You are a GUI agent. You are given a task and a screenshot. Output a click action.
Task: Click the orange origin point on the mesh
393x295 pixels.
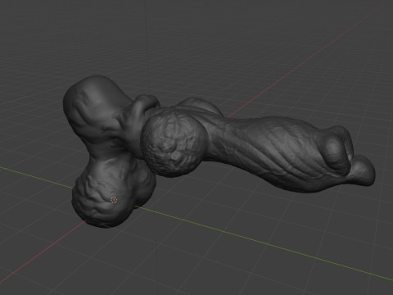pyautogui.click(x=114, y=200)
